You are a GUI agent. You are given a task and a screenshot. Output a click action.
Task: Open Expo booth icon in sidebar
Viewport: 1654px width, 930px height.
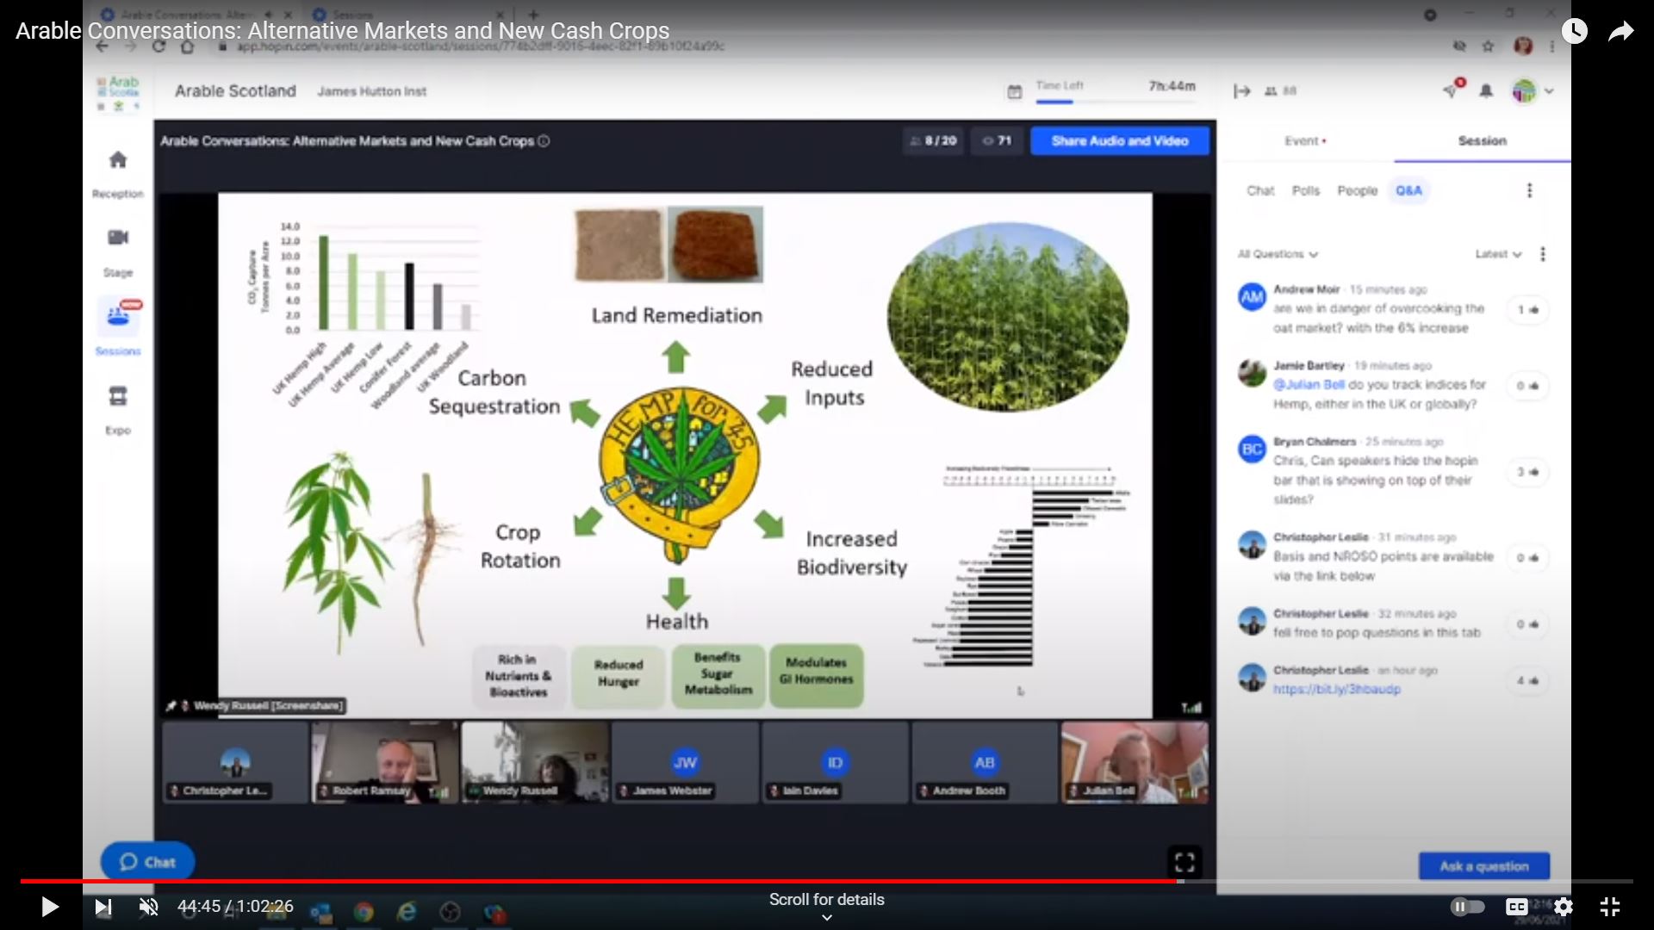point(118,396)
